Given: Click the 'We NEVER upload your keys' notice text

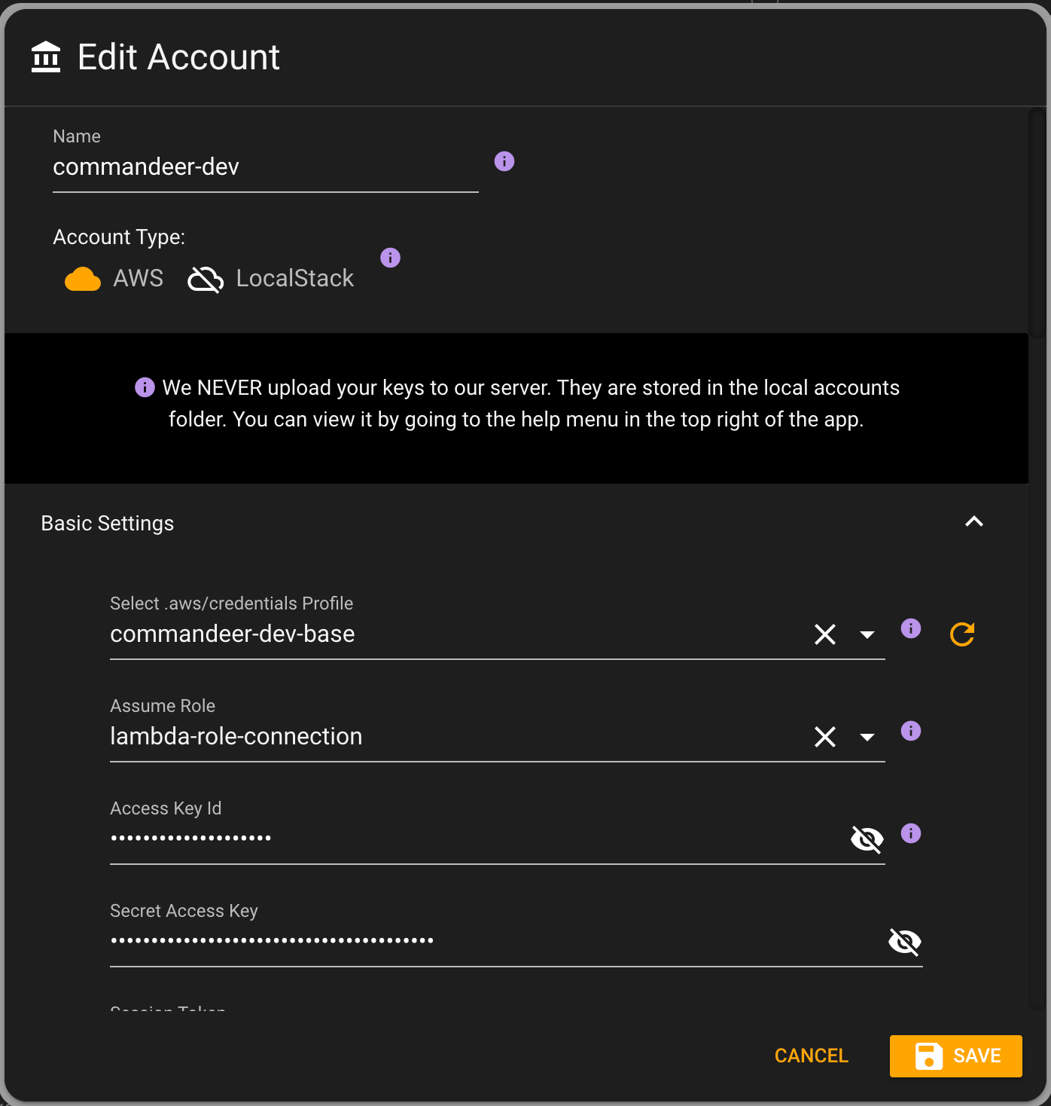Looking at the screenshot, I should pyautogui.click(x=516, y=404).
